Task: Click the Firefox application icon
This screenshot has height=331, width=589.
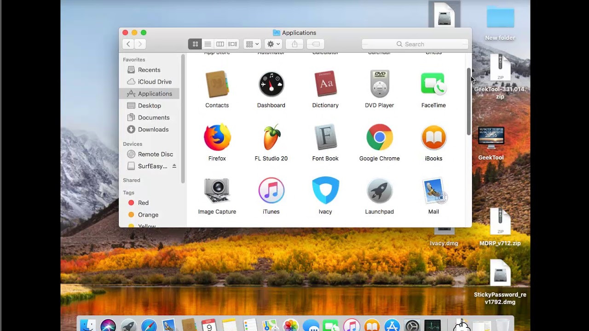Action: pyautogui.click(x=217, y=137)
